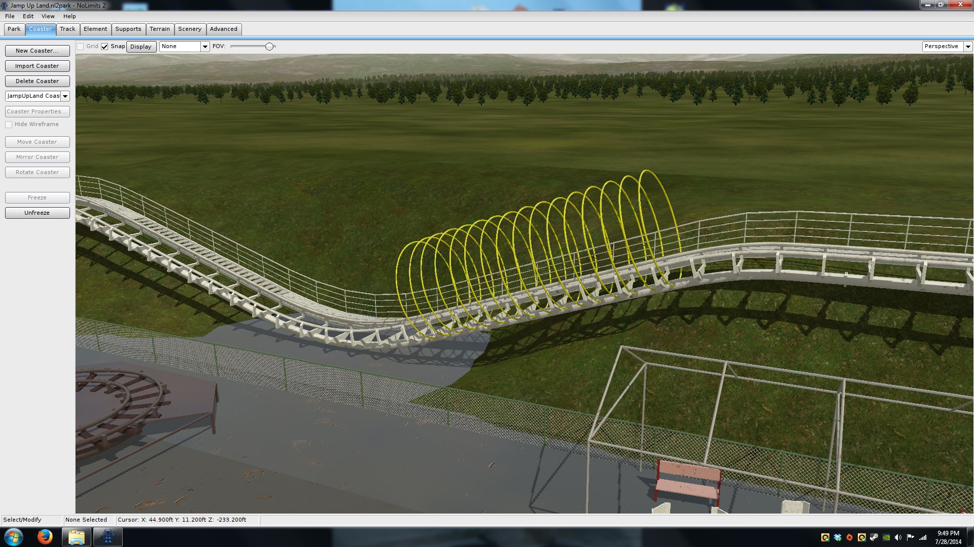Enable the Grid checkbox
This screenshot has height=547, width=974.
click(x=80, y=47)
